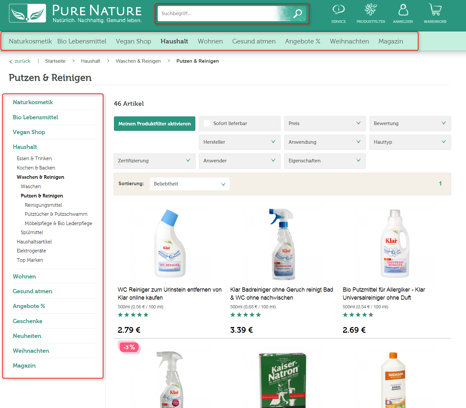Expand the Hersteller filter

click(239, 142)
